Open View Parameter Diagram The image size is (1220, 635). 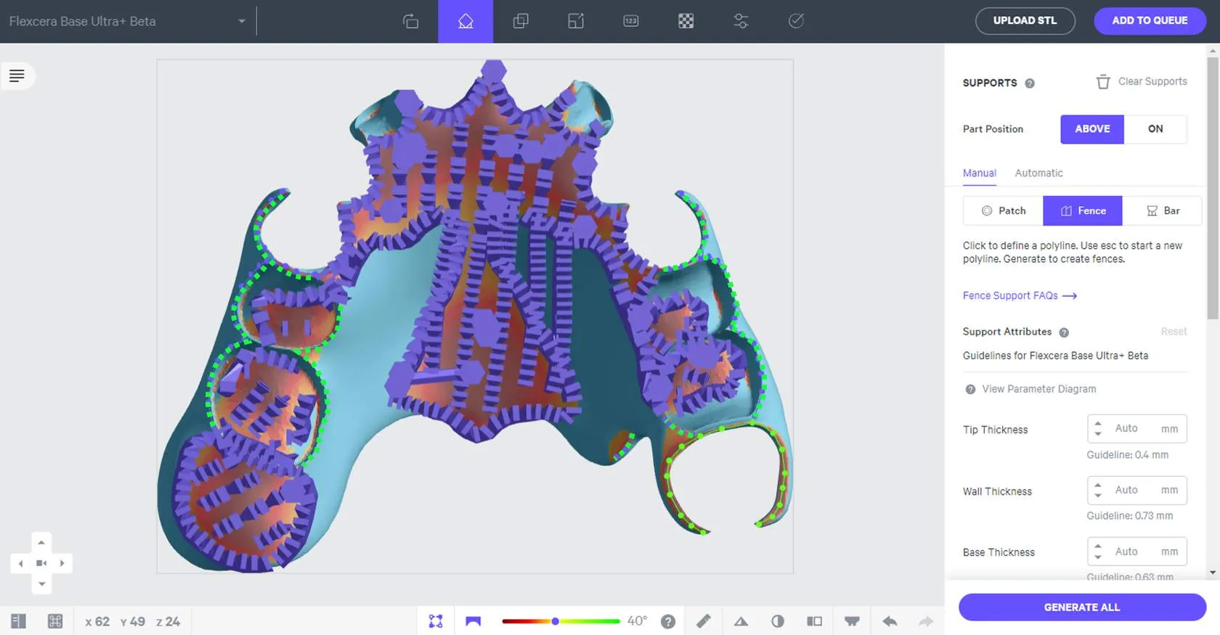(x=1030, y=389)
